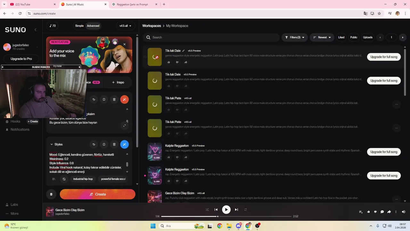410x231 pixels.
Task: Like the first Tik-tak Dale song
Action: 169,62
